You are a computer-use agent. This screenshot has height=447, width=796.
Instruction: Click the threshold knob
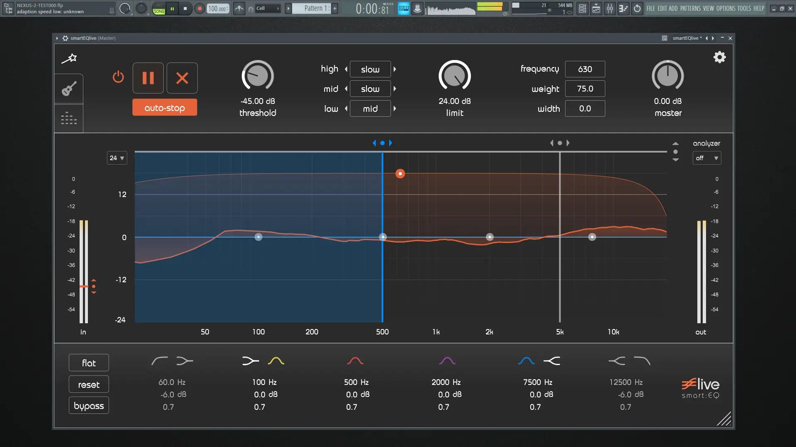[x=257, y=76]
